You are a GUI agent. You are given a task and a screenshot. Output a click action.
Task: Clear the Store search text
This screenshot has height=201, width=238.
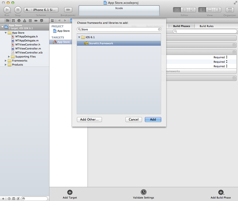159,29
